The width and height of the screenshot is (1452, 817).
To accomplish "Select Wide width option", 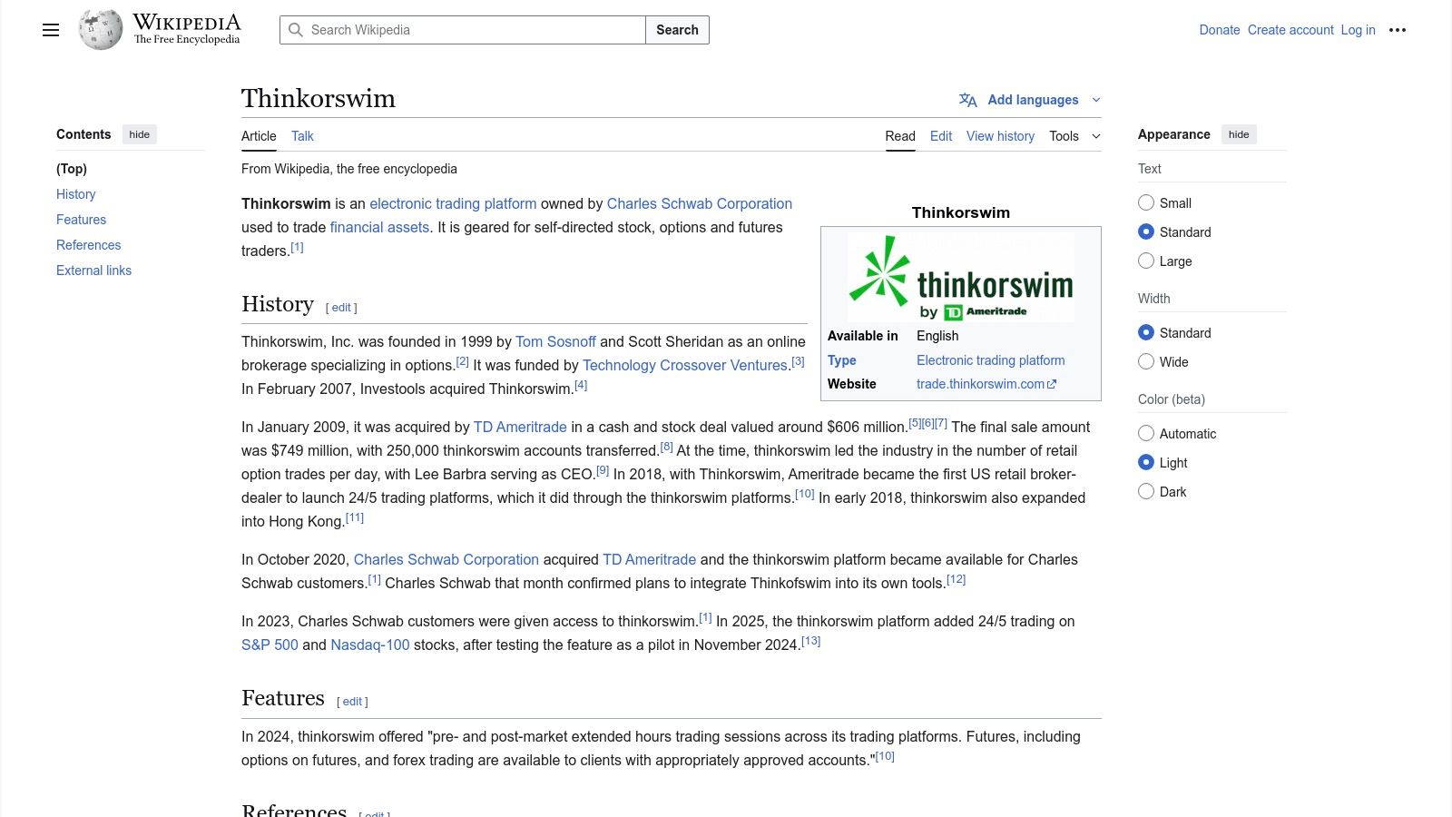I will coord(1146,361).
